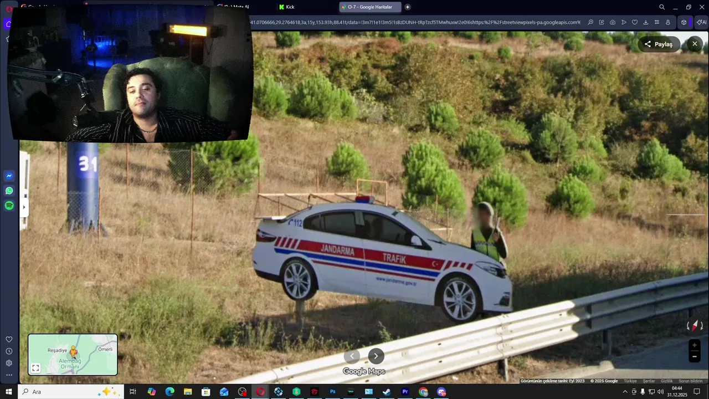The width and height of the screenshot is (709, 399).
Task: Open WhatsApp in the Opera sidebar
Action: pos(9,191)
